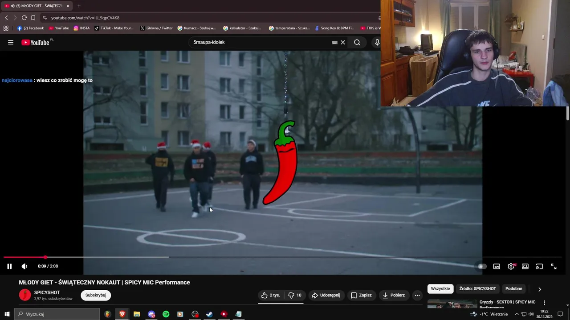Viewport: 570px width, 320px height.
Task: Switch to theater mode view
Action: 525,266
